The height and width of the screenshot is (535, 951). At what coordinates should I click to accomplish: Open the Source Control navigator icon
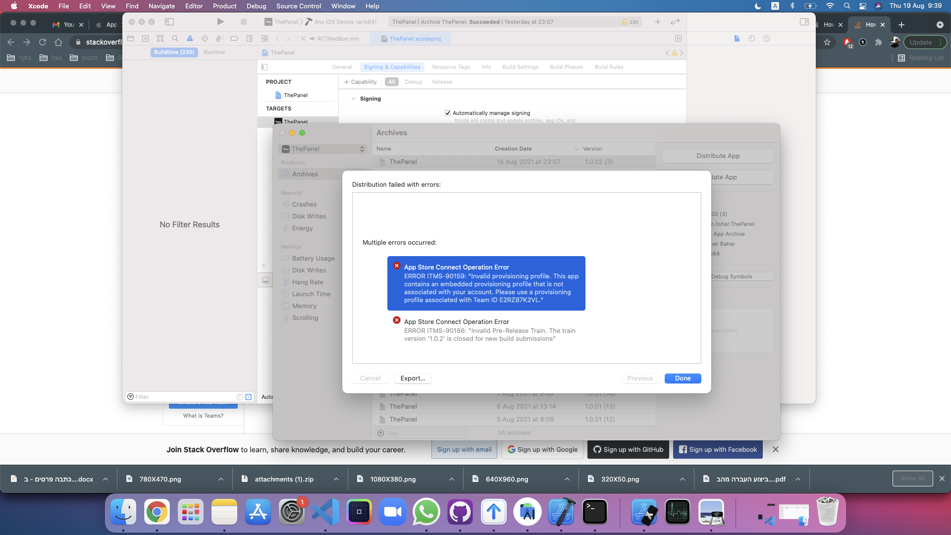145,39
